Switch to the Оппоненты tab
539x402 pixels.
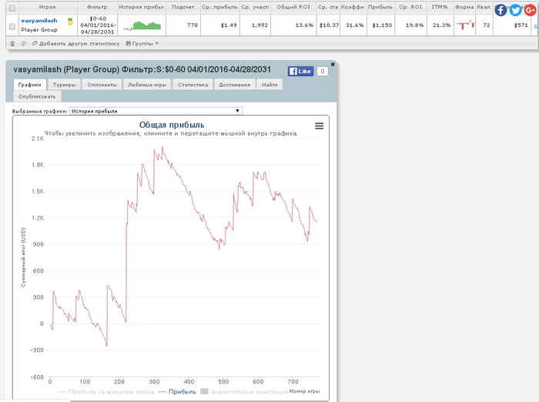click(x=102, y=85)
